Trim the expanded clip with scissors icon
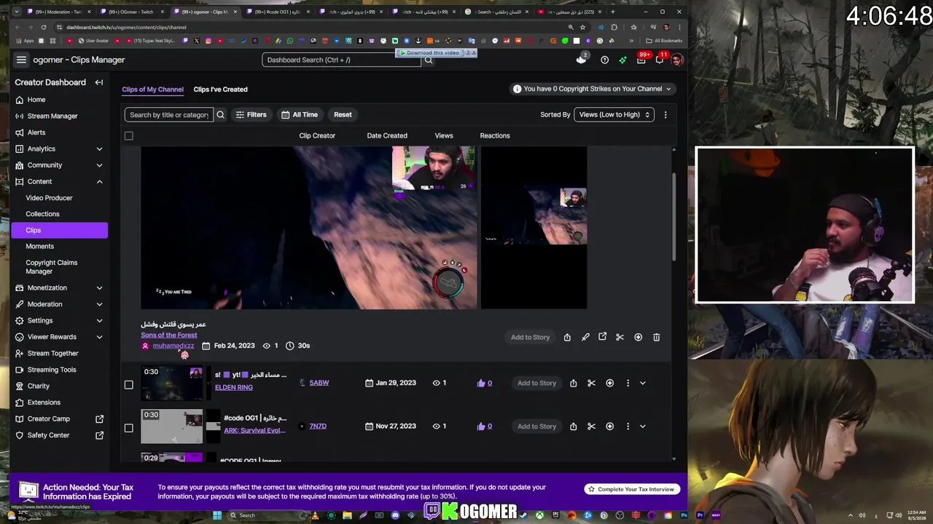 pyautogui.click(x=620, y=337)
